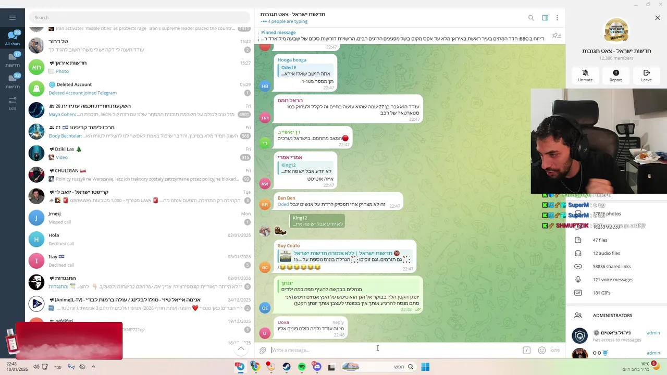The width and height of the screenshot is (667, 375).
Task: Click Ben Ben sender name
Action: [x=286, y=198]
